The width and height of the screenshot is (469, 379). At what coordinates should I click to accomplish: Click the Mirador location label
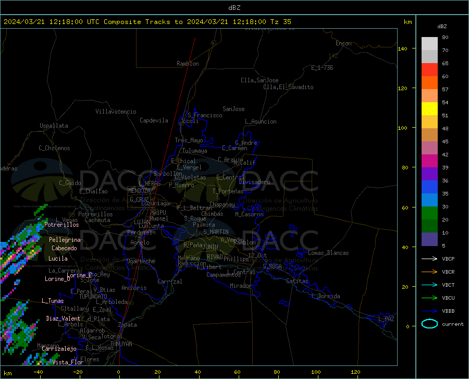point(240,286)
